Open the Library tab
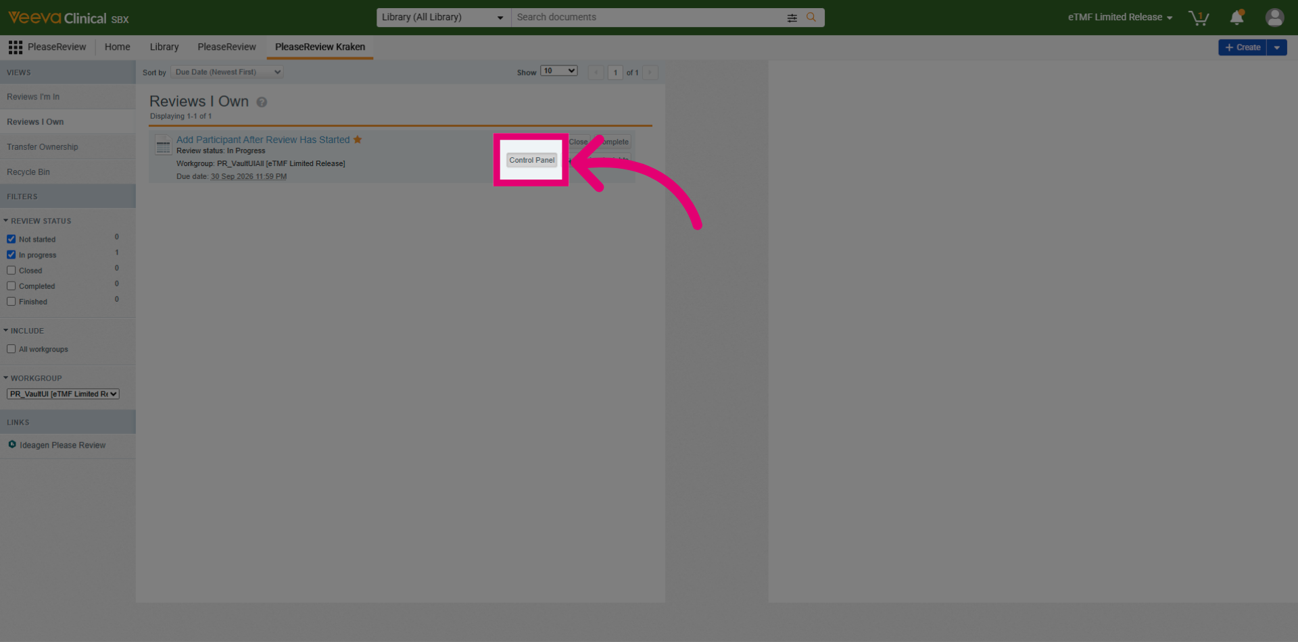This screenshot has width=1298, height=642. point(164,47)
